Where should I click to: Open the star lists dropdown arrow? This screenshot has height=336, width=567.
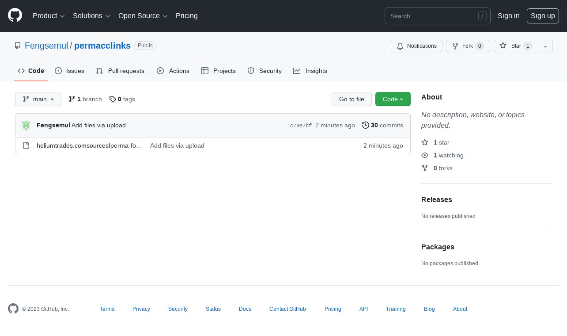545,46
